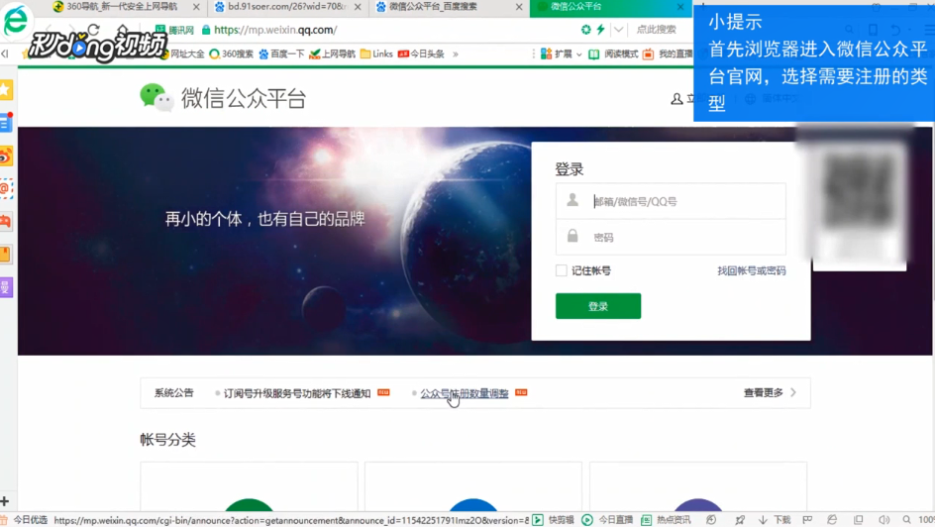Click the green browser e logo

tap(16, 20)
